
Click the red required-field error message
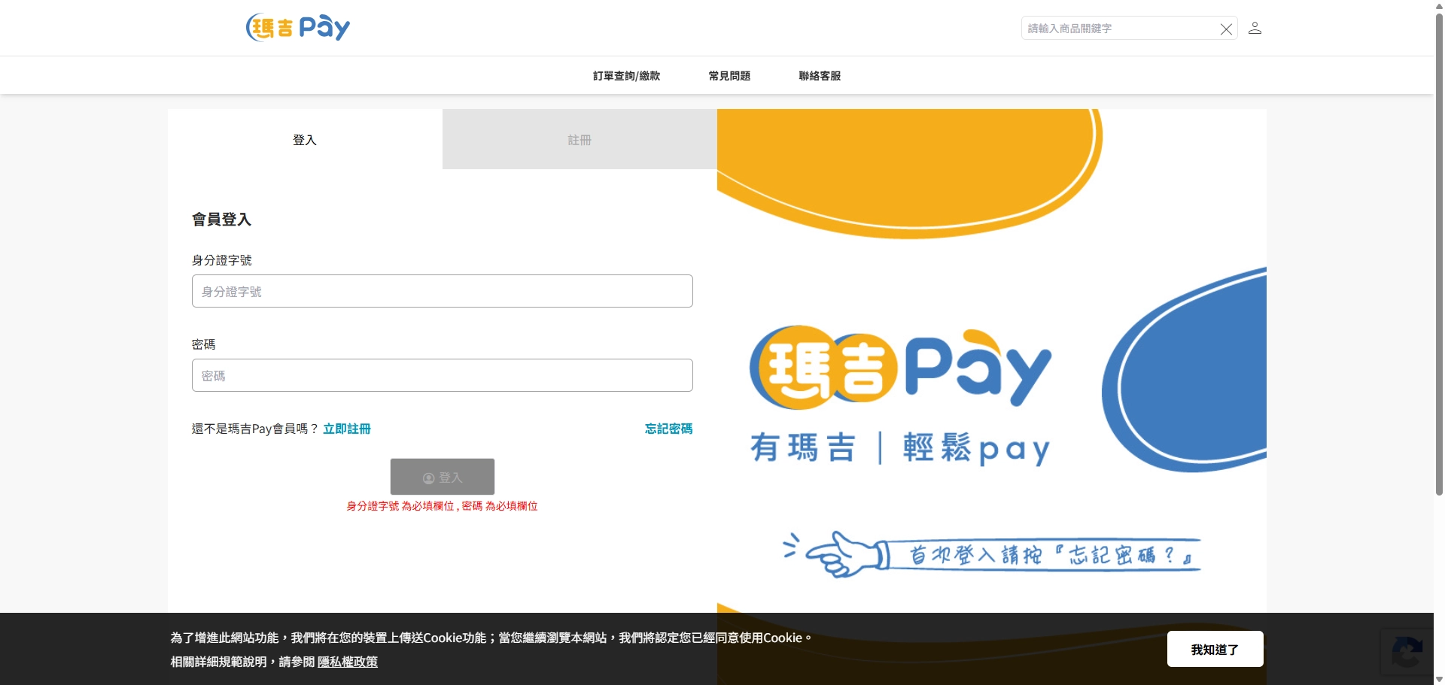[x=443, y=506]
